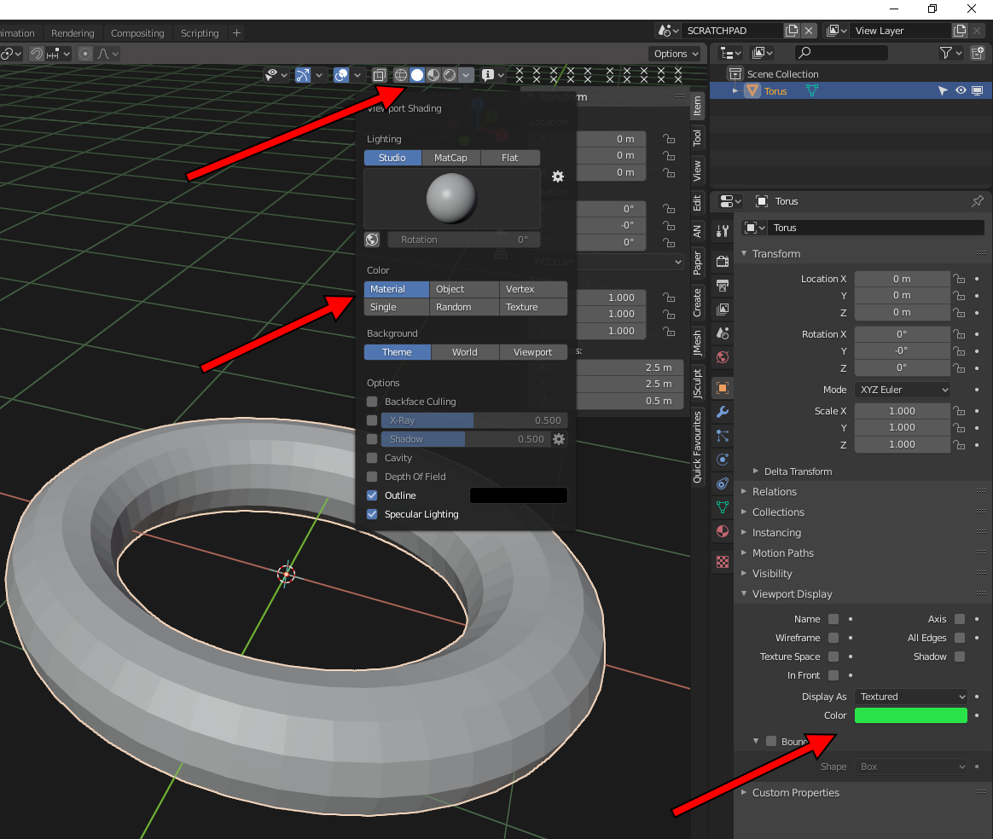Open Object properties tab icon
Viewport: 993px width, 839px height.
point(723,388)
